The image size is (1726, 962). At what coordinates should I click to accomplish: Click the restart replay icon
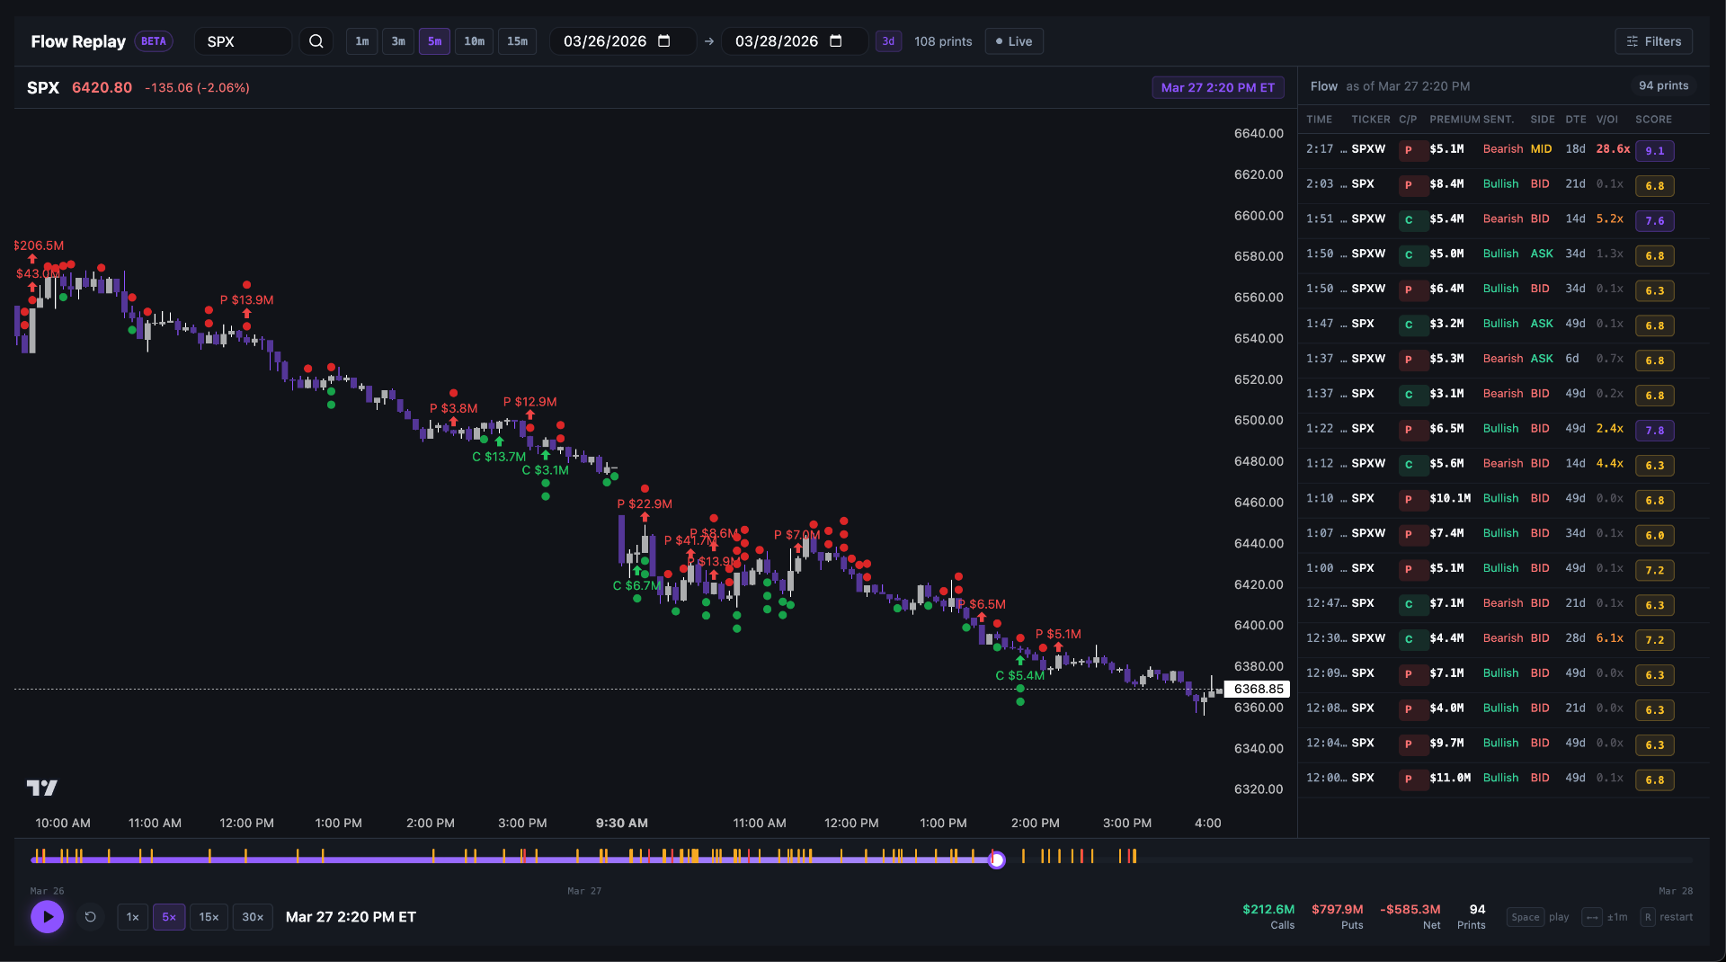pos(91,917)
